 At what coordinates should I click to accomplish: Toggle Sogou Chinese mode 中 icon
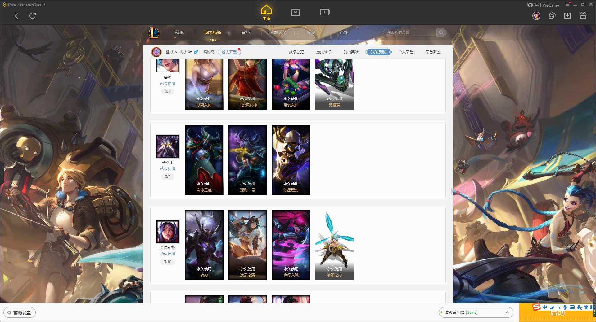coord(545,307)
